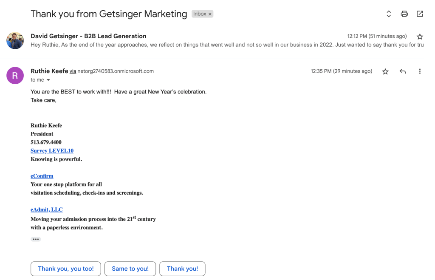
Task: Open the conversation in a new window
Action: [420, 14]
